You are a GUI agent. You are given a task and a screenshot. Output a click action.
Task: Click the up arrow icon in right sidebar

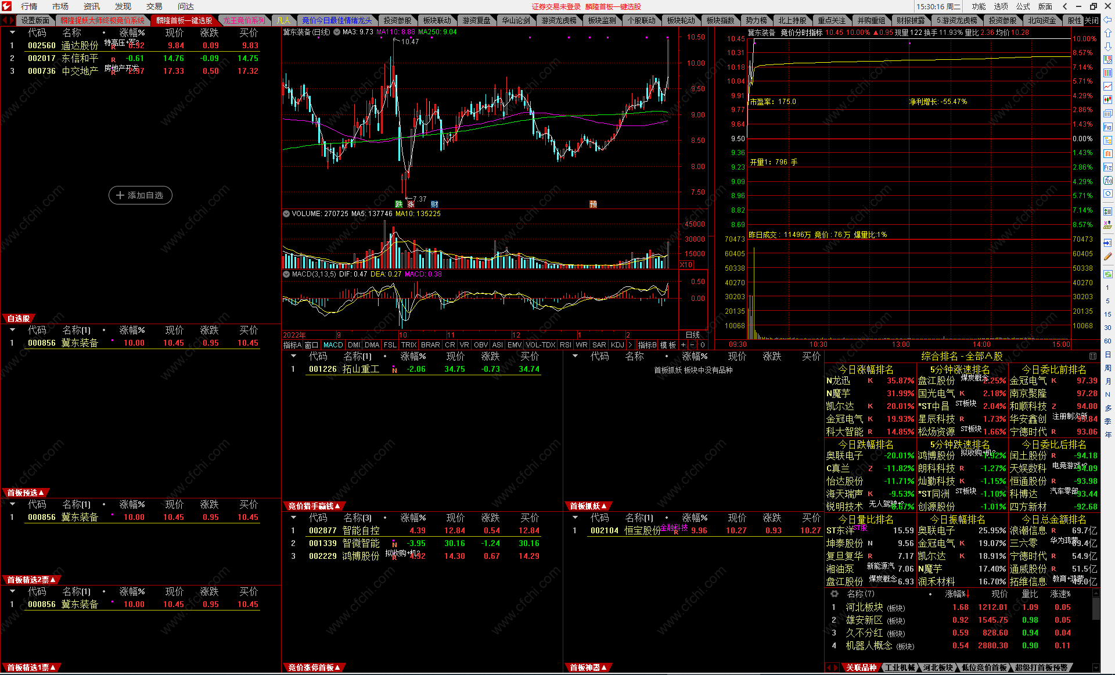(1107, 33)
